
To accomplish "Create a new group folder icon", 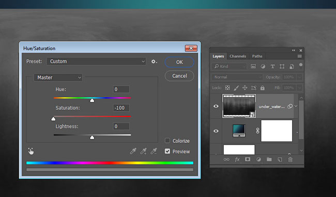I will [269, 159].
